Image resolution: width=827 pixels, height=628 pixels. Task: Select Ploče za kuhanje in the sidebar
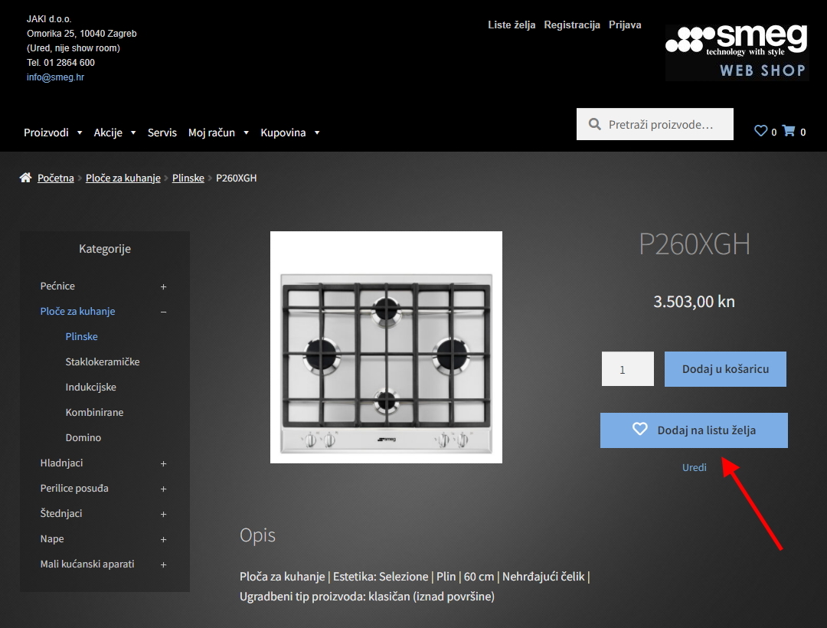[x=77, y=311]
